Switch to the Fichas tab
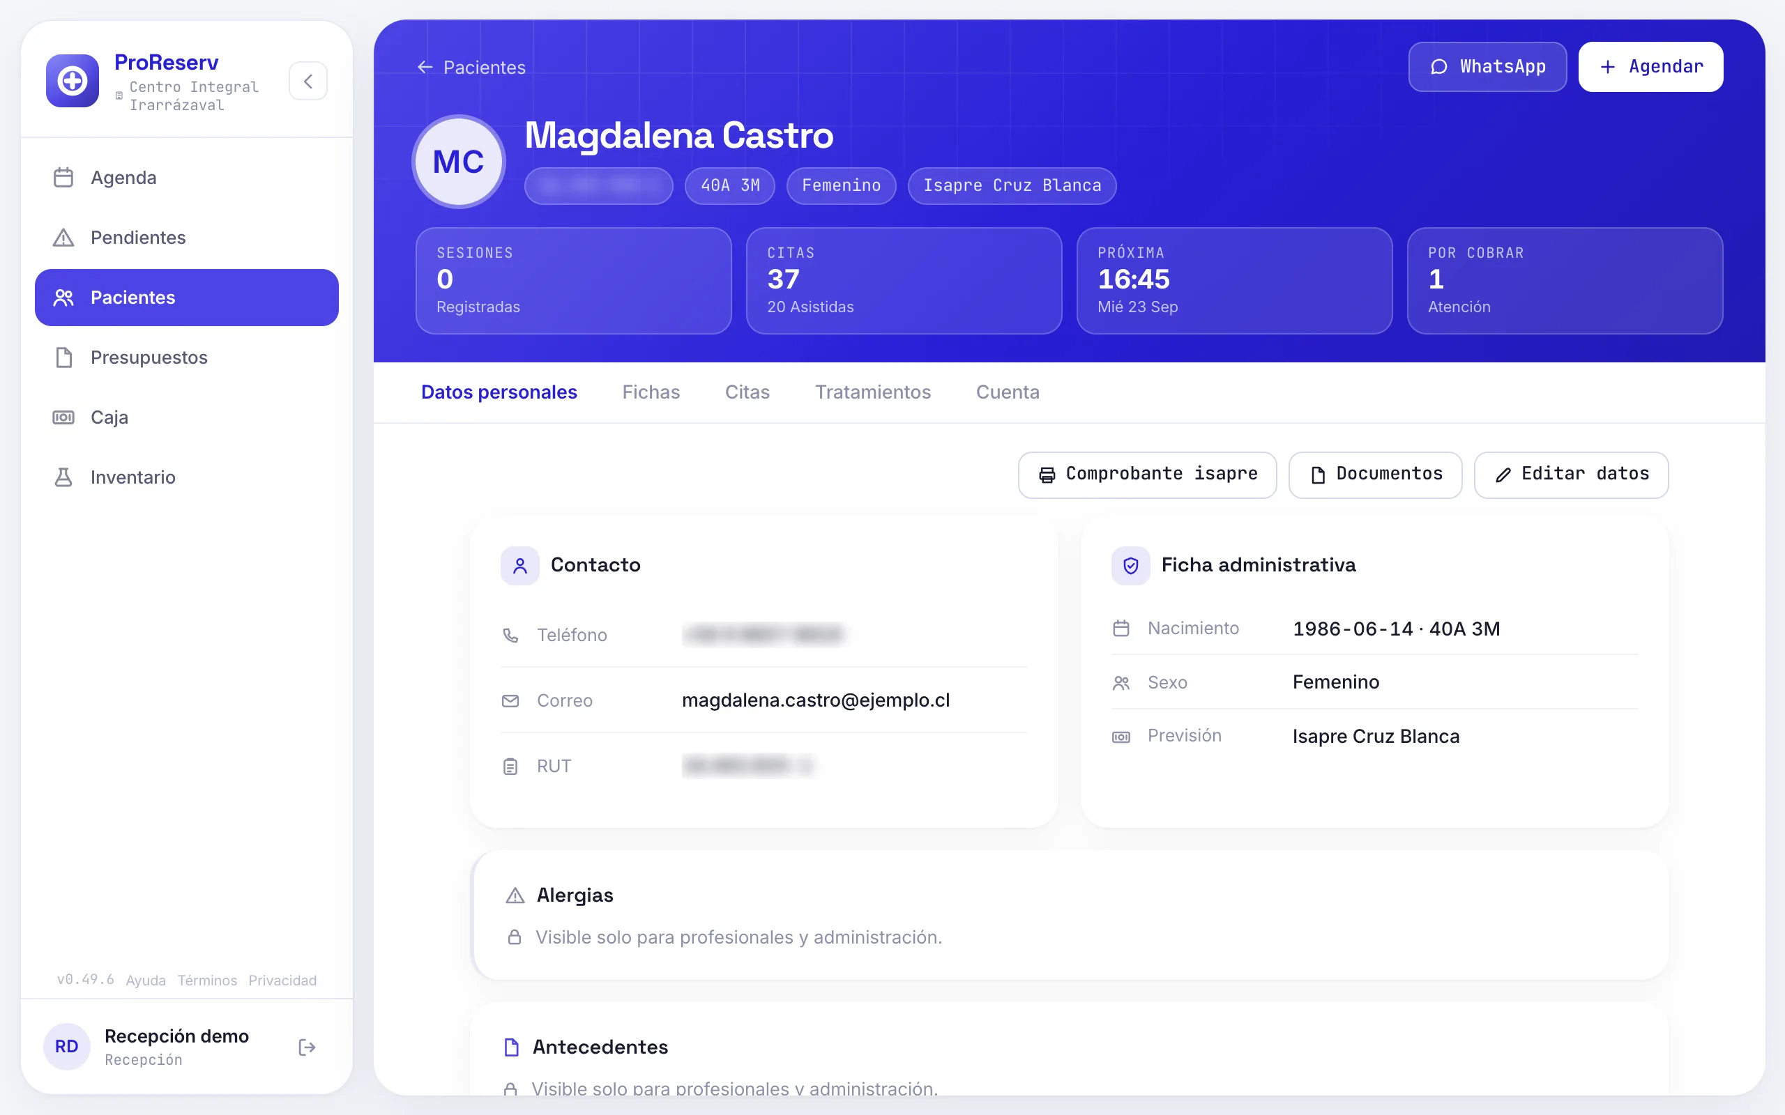 tap(651, 392)
